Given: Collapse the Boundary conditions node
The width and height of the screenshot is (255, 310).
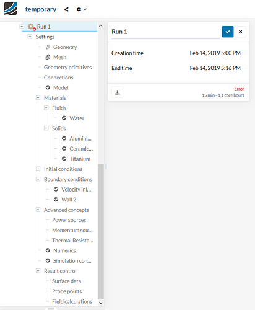Looking at the screenshot, I should [x=38, y=179].
